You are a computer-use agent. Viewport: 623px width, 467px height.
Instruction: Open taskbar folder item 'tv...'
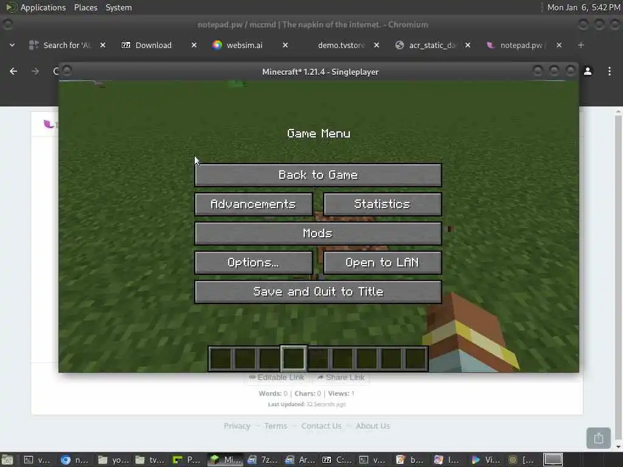(x=150, y=460)
